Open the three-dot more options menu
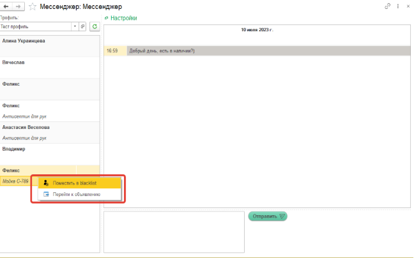This screenshot has height=258, width=414. pyautogui.click(x=398, y=6)
